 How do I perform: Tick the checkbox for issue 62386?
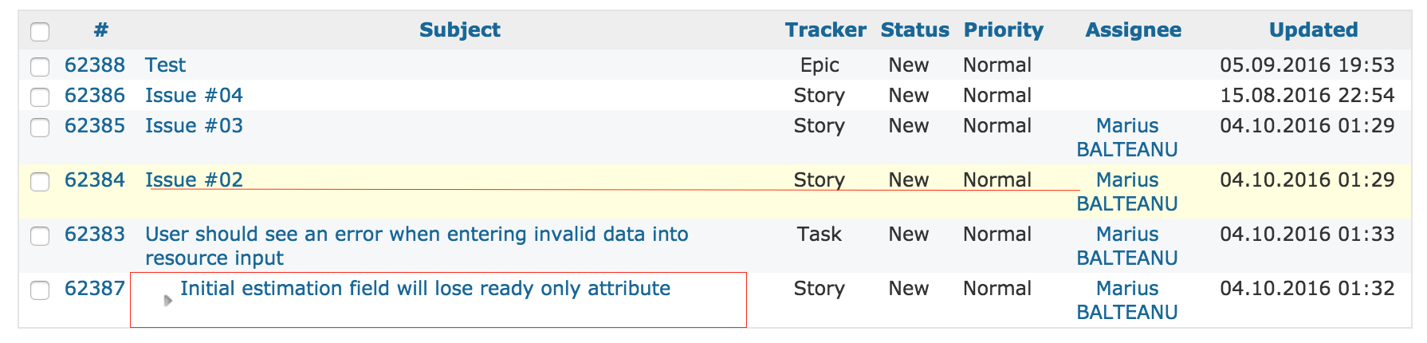(x=40, y=97)
